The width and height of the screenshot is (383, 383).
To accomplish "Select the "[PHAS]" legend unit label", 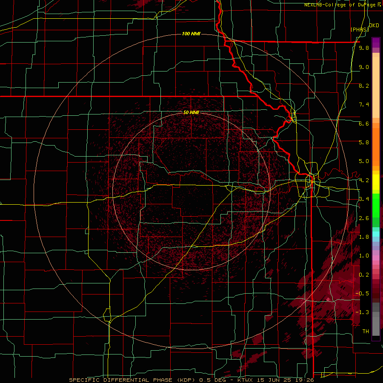I will [360, 29].
